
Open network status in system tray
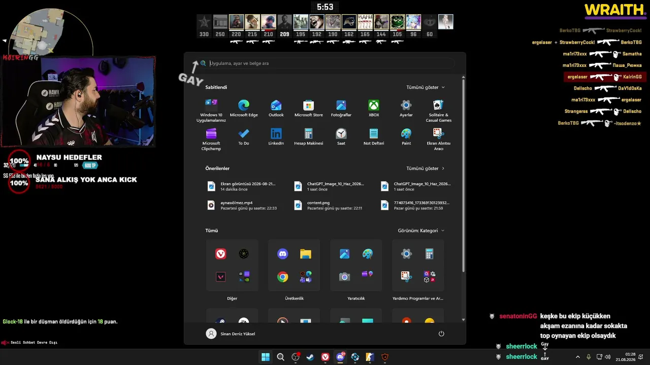[x=599, y=357]
